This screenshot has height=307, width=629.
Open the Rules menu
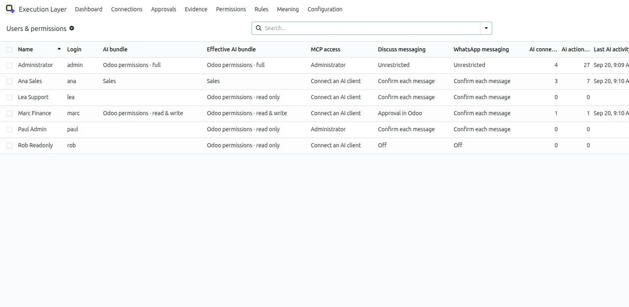pyautogui.click(x=262, y=9)
